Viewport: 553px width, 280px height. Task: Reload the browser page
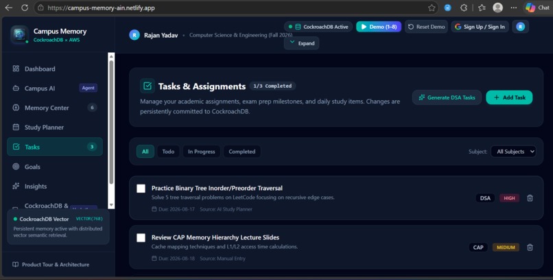pyautogui.click(x=25, y=8)
